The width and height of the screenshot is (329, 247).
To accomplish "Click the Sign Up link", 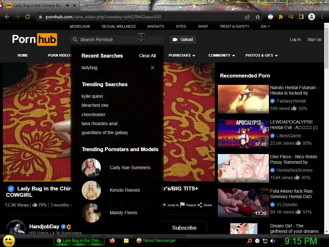I will (x=314, y=40).
